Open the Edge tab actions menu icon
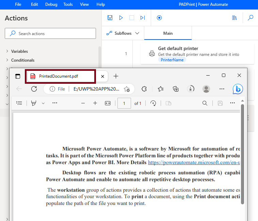 18,76
